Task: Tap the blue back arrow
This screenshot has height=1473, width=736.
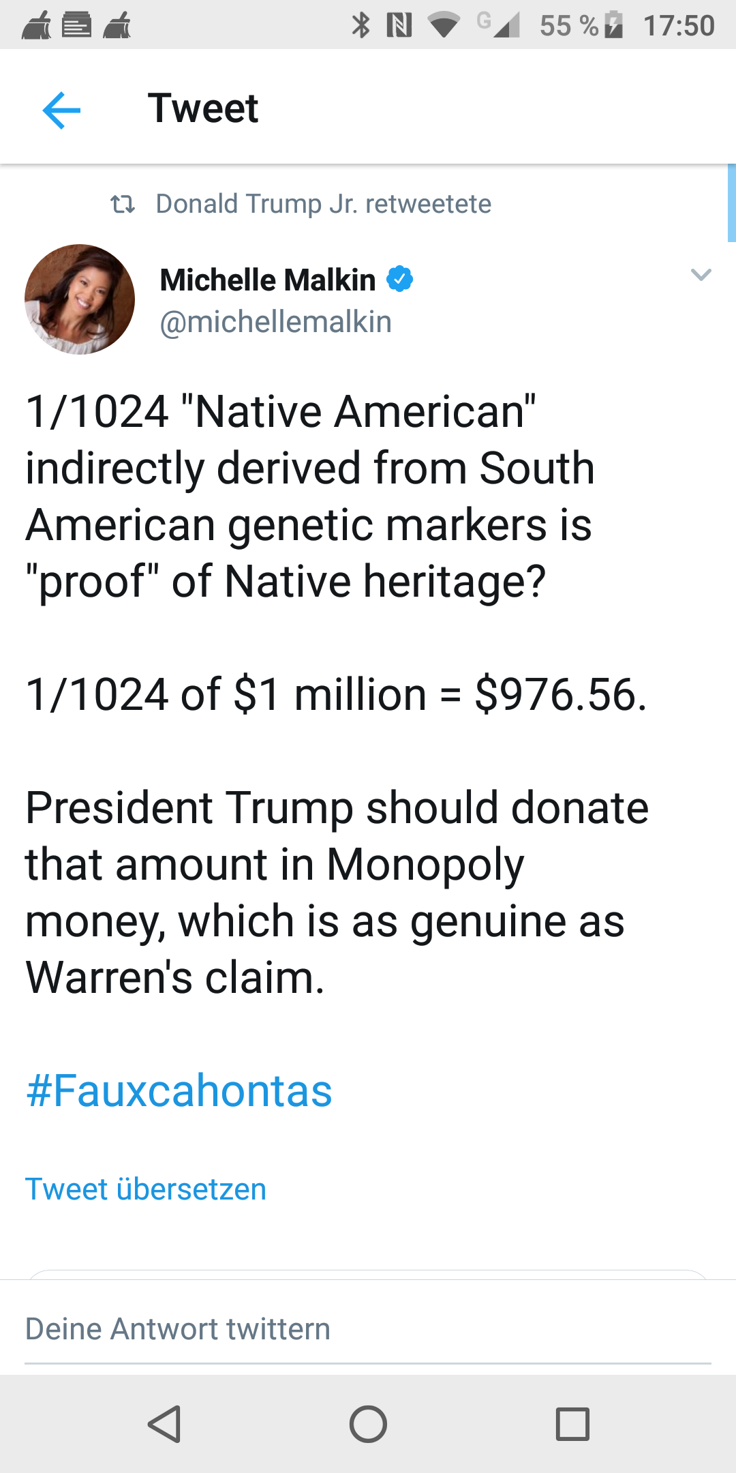Action: pyautogui.click(x=61, y=110)
